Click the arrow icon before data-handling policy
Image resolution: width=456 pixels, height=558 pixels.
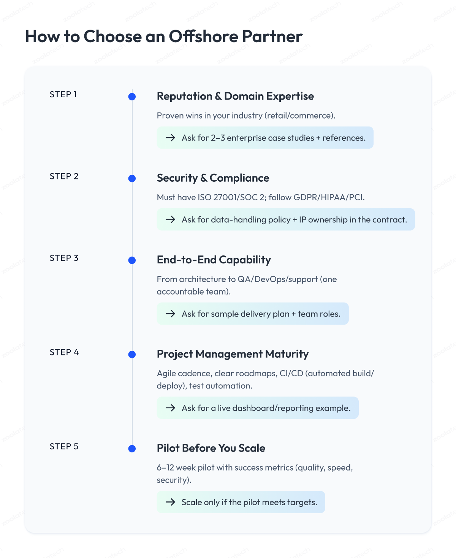(171, 219)
